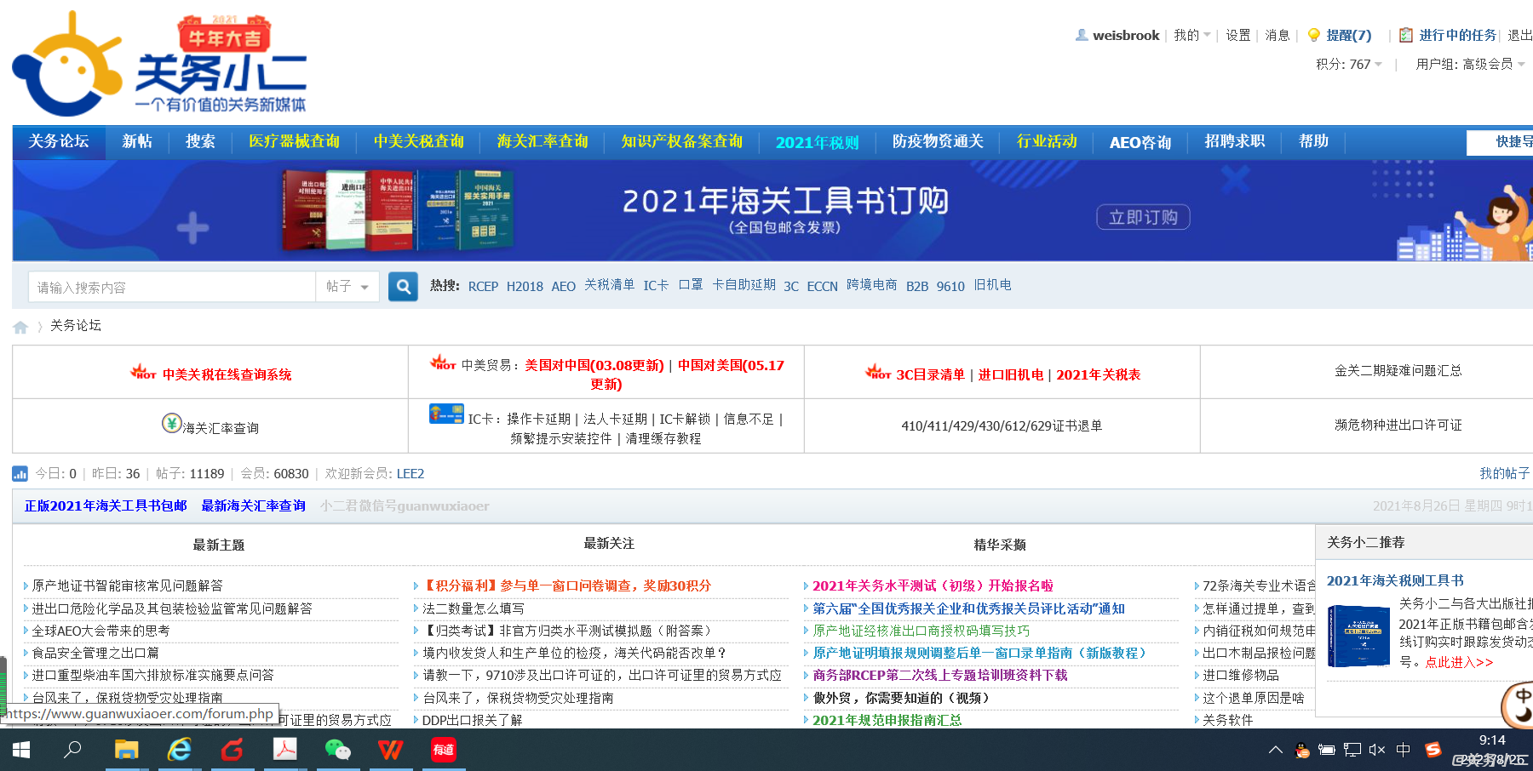The width and height of the screenshot is (1533, 771).
Task: Open post 法二数量怎么填写
Action: click(x=474, y=608)
